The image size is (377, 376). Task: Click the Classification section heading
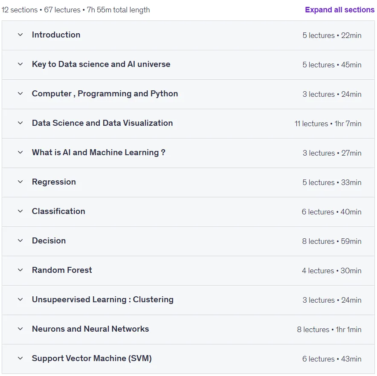click(58, 211)
